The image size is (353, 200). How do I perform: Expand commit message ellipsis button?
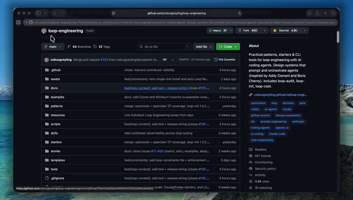(165, 59)
